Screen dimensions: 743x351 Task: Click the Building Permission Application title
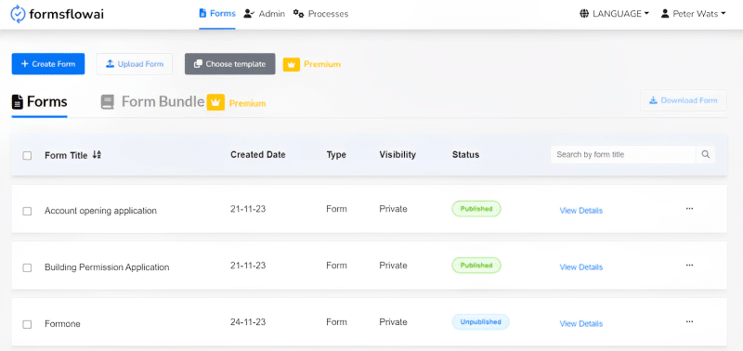pos(107,267)
